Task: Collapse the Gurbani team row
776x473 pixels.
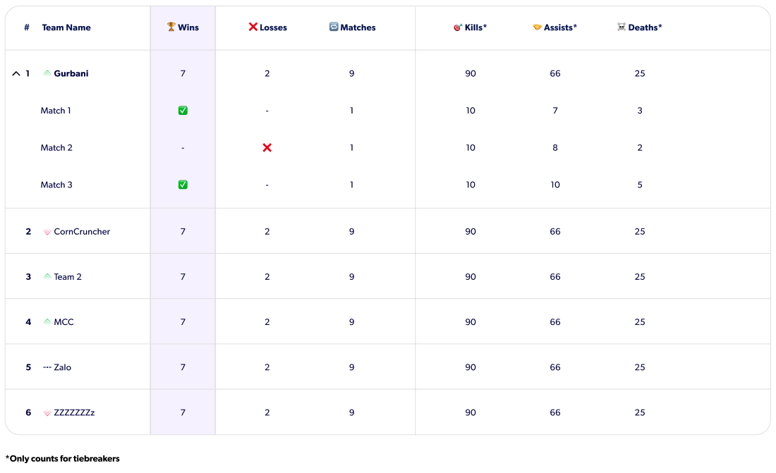Action: pyautogui.click(x=16, y=73)
